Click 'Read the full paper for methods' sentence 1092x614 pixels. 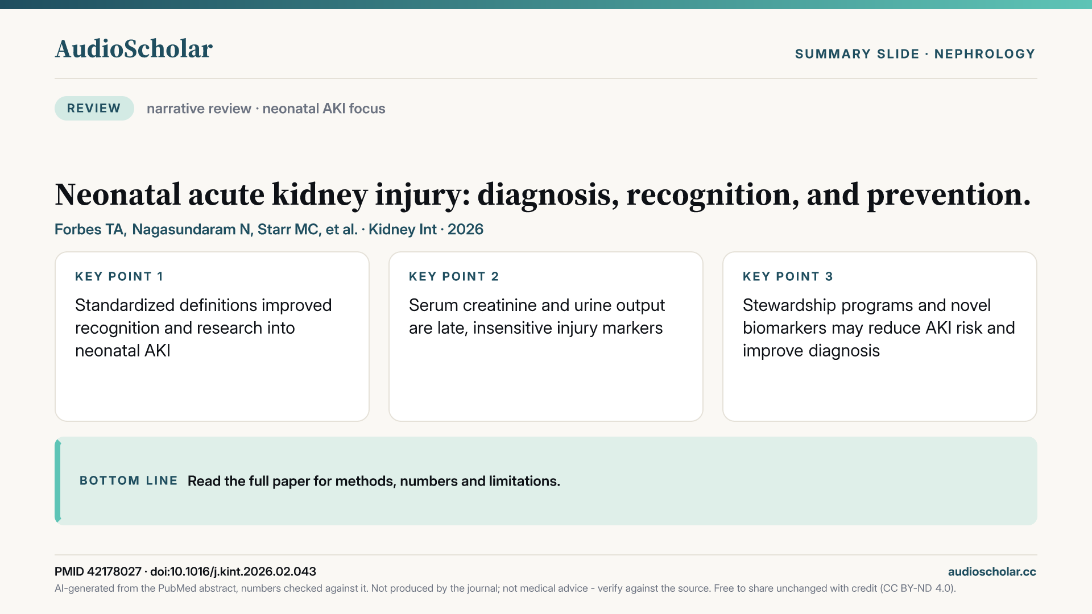(374, 481)
